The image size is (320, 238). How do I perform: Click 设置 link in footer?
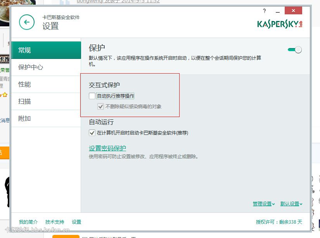pos(76,222)
